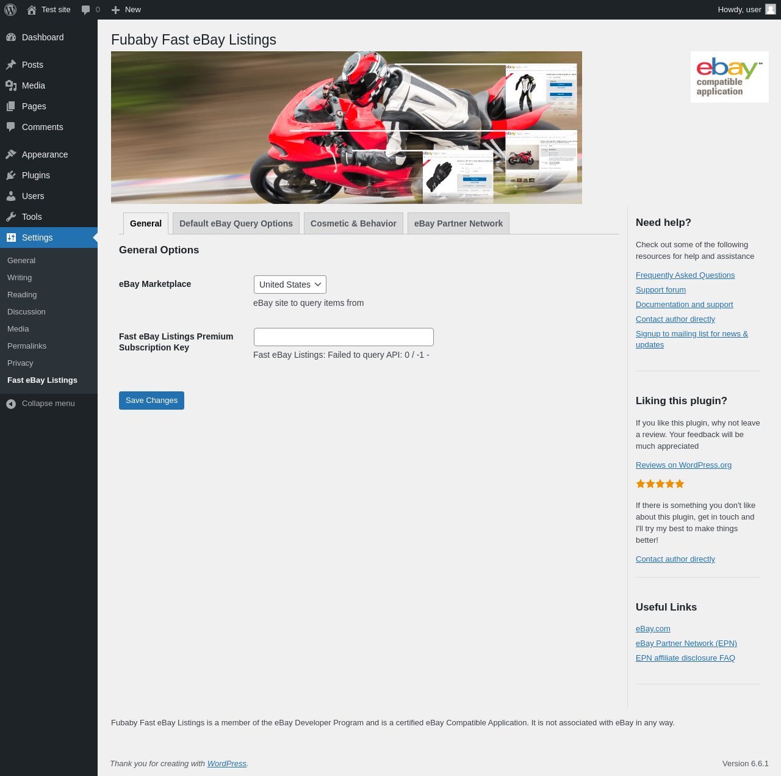Click Howdy, user account text
Viewport: 781px width, 776px height.
coord(740,10)
